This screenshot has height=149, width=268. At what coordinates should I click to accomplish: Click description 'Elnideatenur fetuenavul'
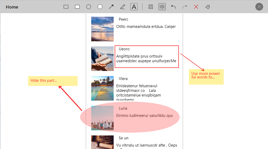[x=137, y=86]
